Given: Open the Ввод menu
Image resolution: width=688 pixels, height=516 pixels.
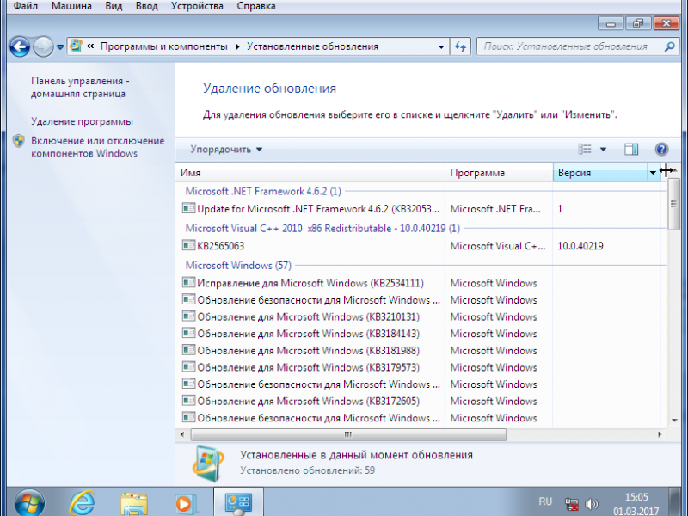Looking at the screenshot, I should (x=146, y=6).
